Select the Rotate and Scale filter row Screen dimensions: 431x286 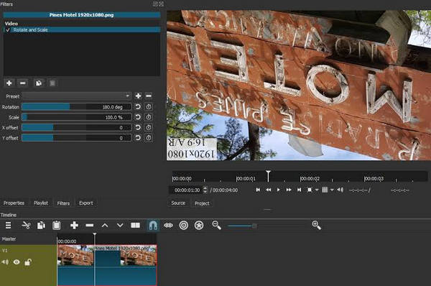82,29
